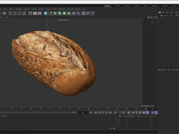Switch to the Model layout tab
Screen dimensions: 179x134
[117, 6]
